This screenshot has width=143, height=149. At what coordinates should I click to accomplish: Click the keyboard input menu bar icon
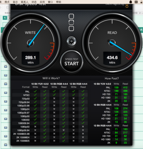point(136,2)
